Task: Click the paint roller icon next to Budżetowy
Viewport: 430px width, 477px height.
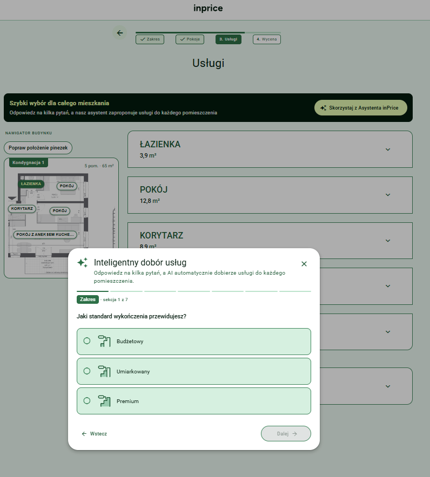Action: click(x=104, y=342)
